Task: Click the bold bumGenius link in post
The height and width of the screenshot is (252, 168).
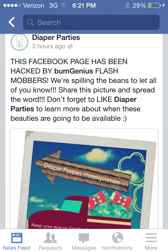Action: (x=73, y=71)
